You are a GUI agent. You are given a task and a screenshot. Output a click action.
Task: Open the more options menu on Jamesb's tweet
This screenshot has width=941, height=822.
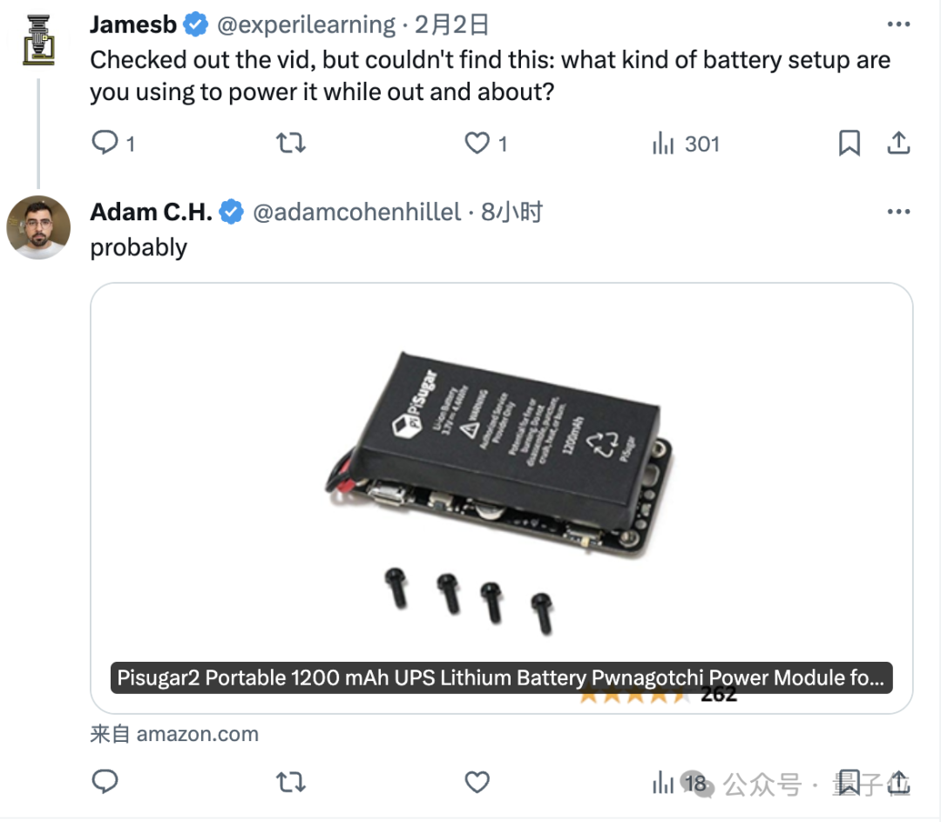[898, 24]
